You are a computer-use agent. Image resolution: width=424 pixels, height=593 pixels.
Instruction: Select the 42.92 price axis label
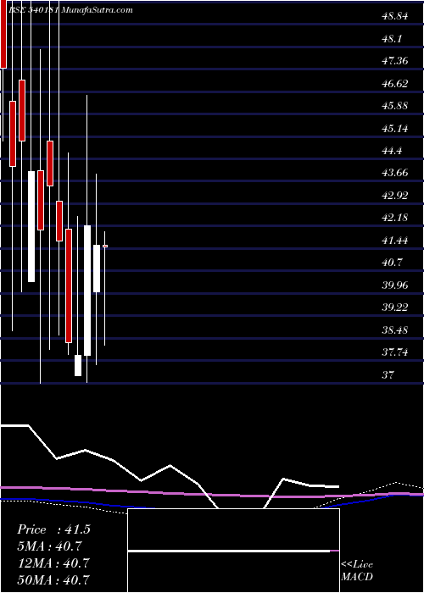tap(395, 196)
